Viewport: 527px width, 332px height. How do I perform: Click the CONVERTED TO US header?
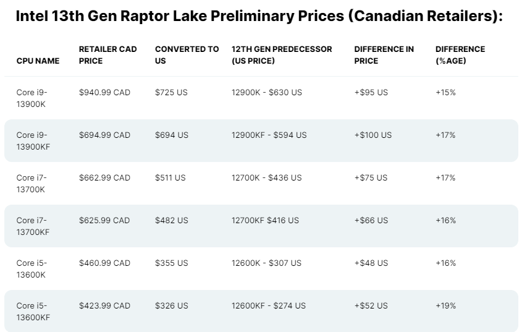tap(187, 55)
